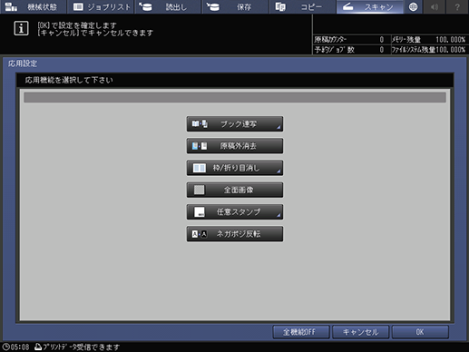Click the speaker sound icon
Viewport: 469px width, 352px height.
pos(435,6)
